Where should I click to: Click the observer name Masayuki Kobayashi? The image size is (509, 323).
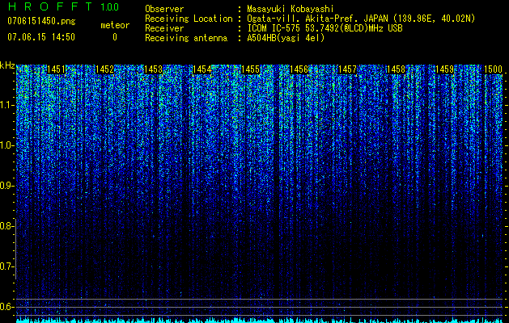click(x=291, y=9)
